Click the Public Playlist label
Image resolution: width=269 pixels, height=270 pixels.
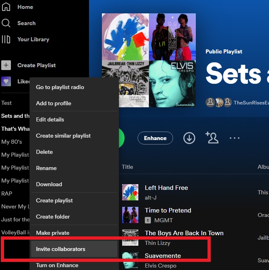click(x=224, y=51)
